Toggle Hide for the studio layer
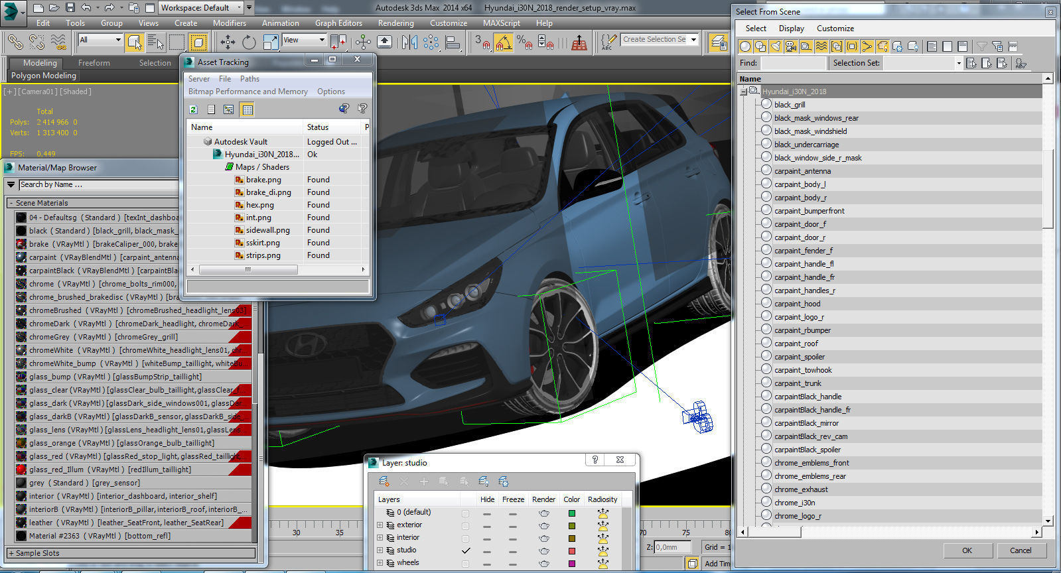Screen dimensions: 1061x573 [487, 551]
